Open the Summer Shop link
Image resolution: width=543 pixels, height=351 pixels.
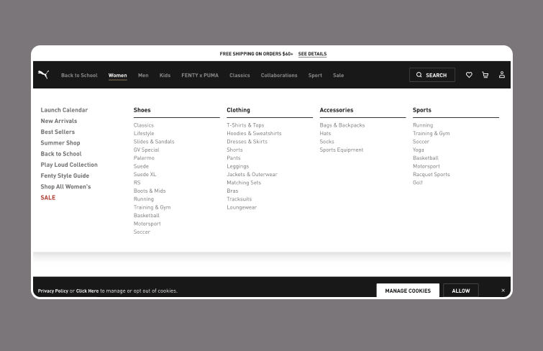tap(60, 142)
